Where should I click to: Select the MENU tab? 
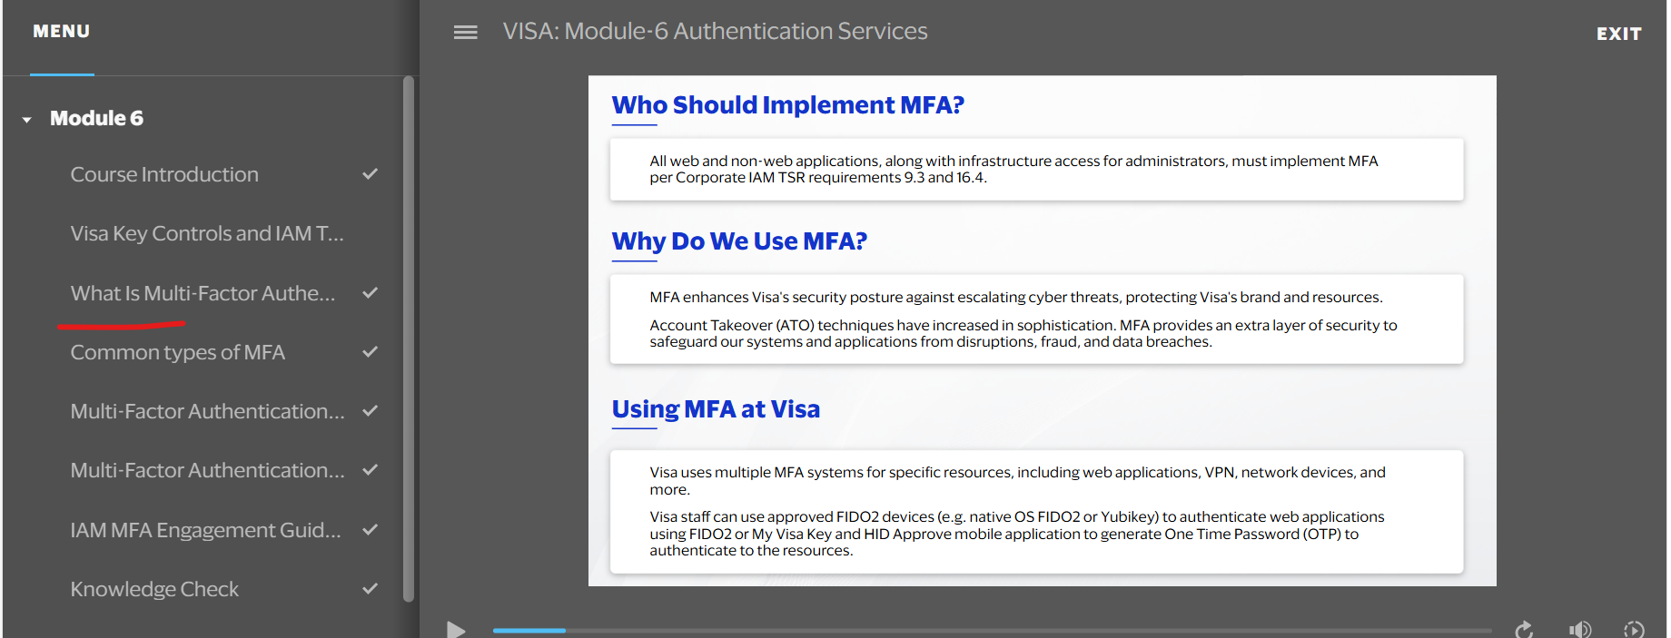click(62, 32)
